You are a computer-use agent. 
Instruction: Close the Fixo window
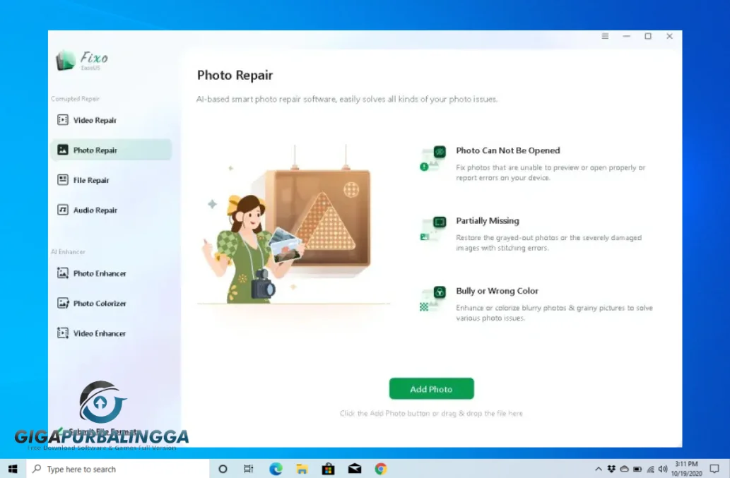669,36
